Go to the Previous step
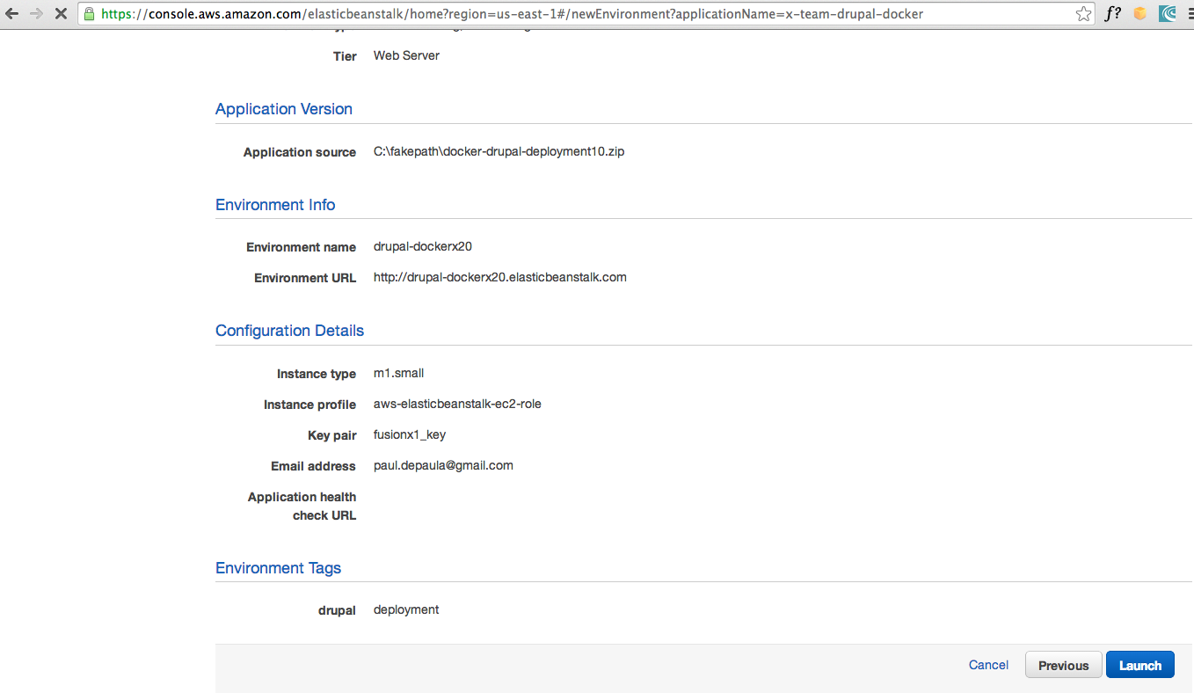The height and width of the screenshot is (693, 1194). click(x=1063, y=665)
